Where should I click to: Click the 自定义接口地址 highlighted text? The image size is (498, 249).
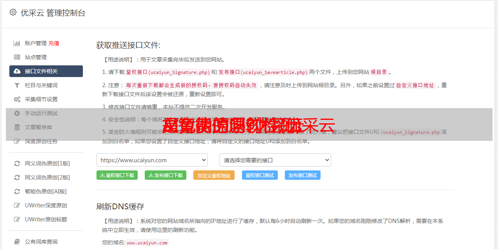click(x=415, y=85)
